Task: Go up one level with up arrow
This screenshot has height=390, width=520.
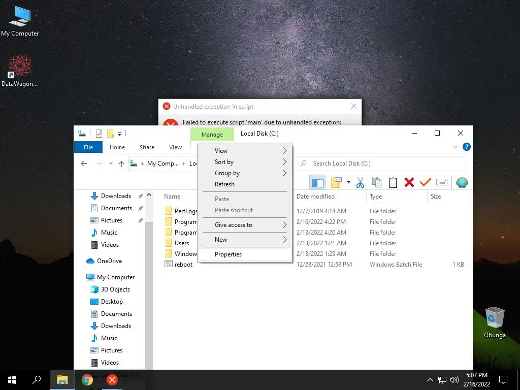Action: pos(121,164)
